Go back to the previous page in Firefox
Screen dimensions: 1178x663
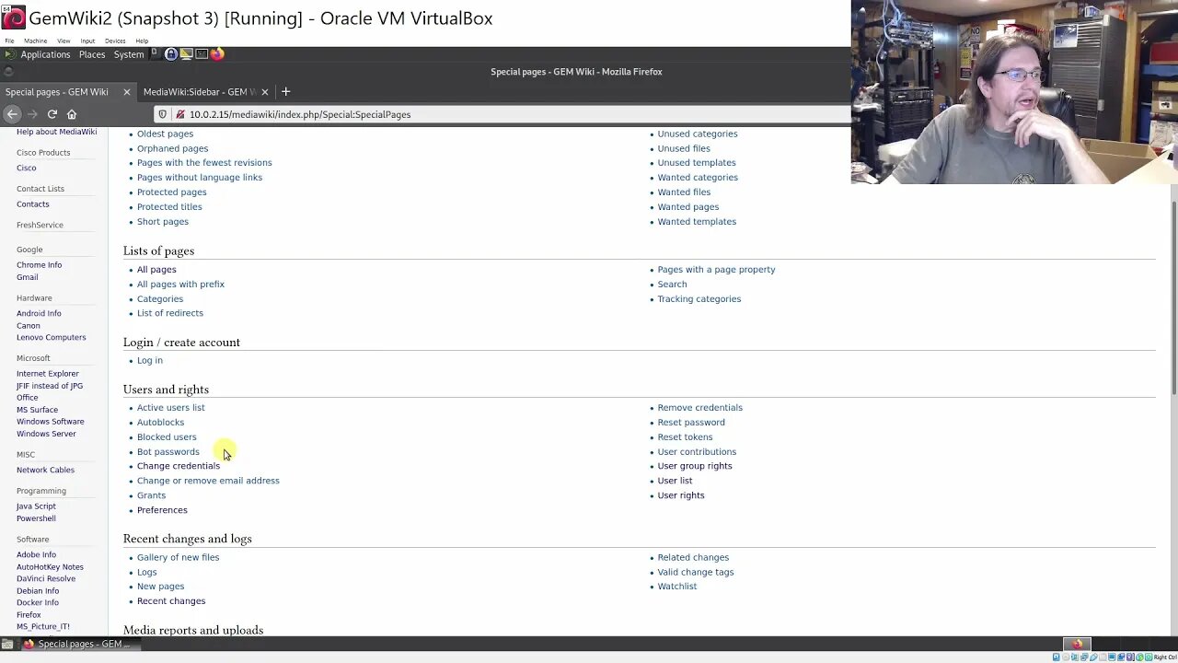tap(12, 114)
